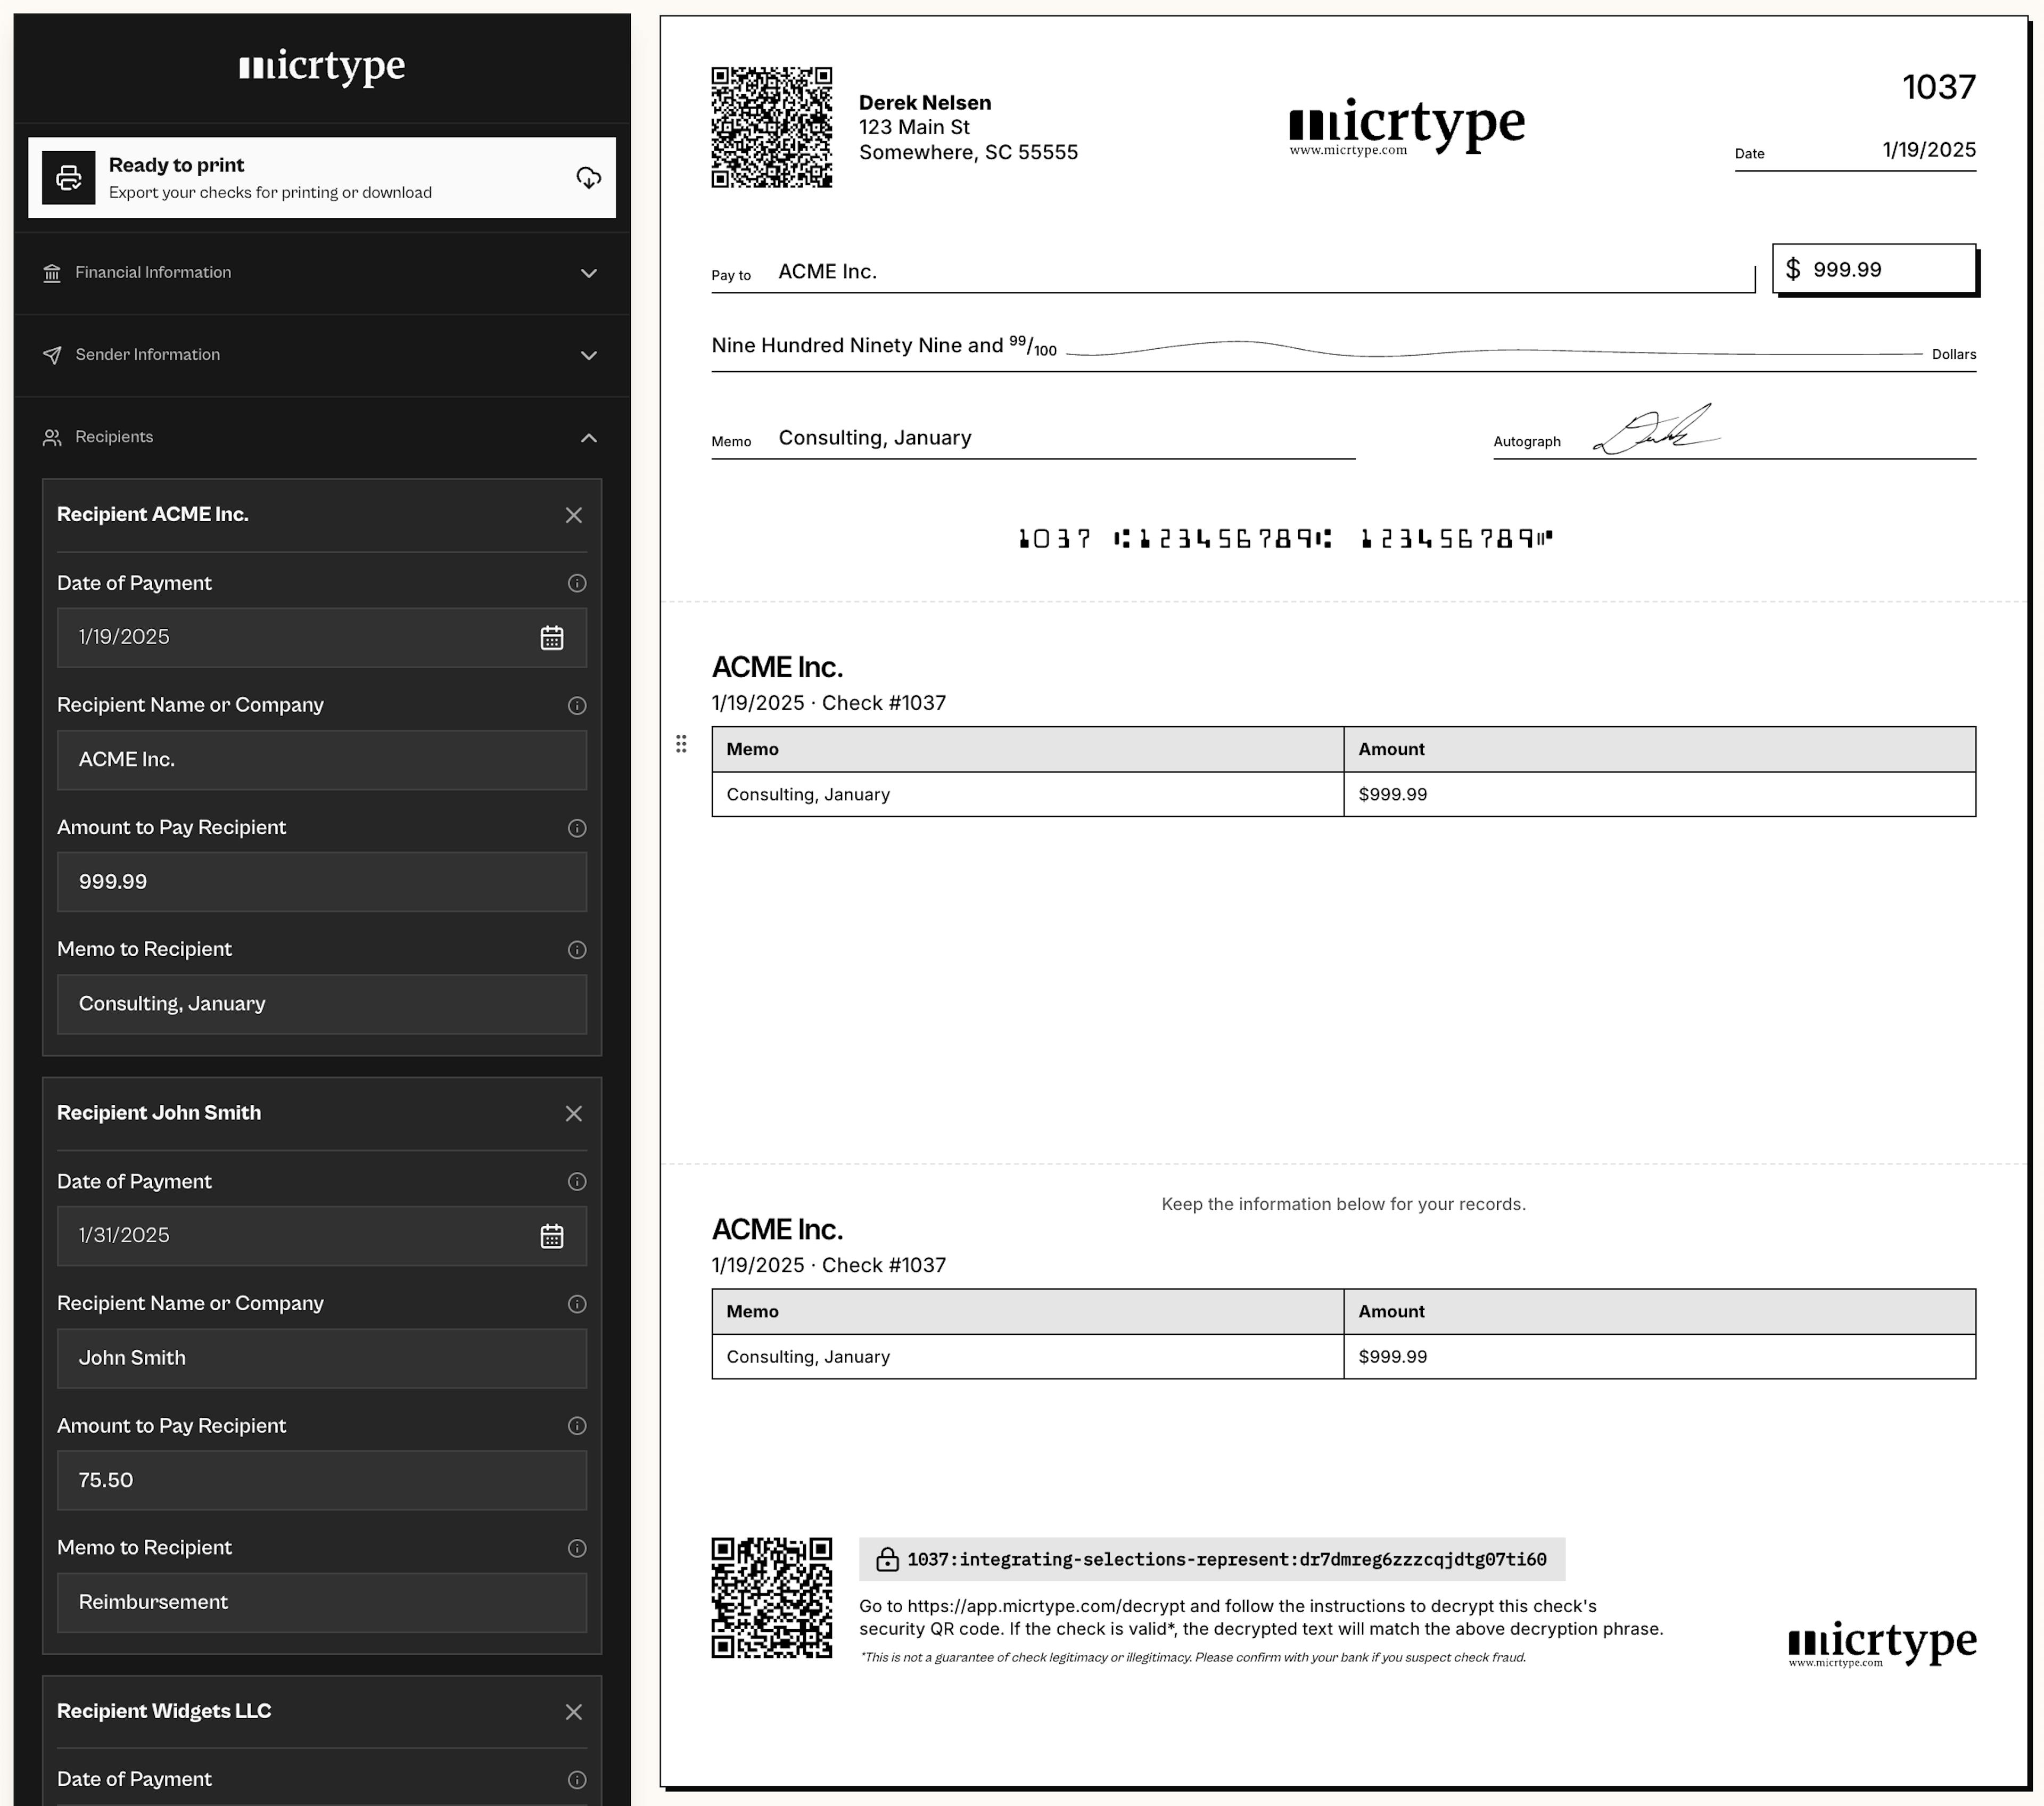Click the people icon beside Recipients
This screenshot has width=2044, height=1806.
pos(52,438)
